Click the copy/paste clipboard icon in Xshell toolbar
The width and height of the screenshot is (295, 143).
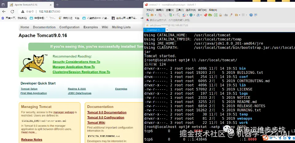[x=184, y=15]
